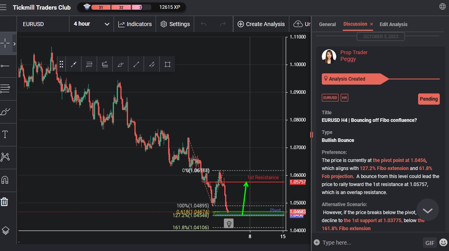This screenshot has height=251, width=449.
Task: Choose the curve pen tool in floating toolbar
Action: 120,64
